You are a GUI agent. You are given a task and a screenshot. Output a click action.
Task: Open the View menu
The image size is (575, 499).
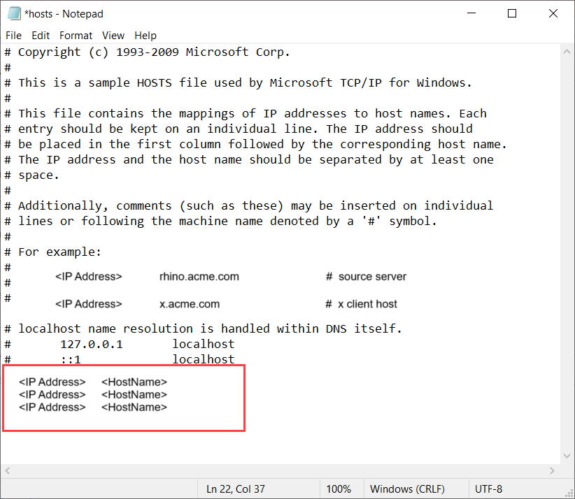point(113,35)
